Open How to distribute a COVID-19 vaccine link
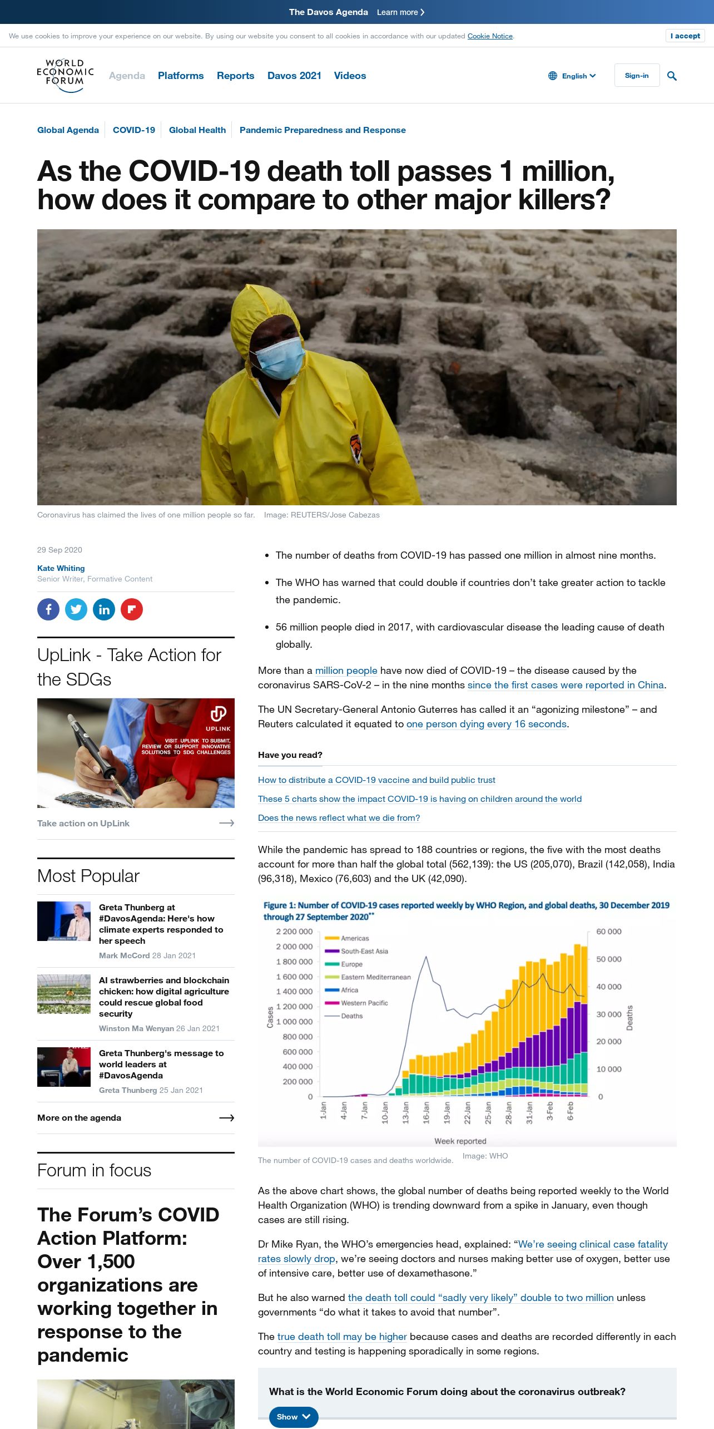This screenshot has width=714, height=1429. click(376, 780)
